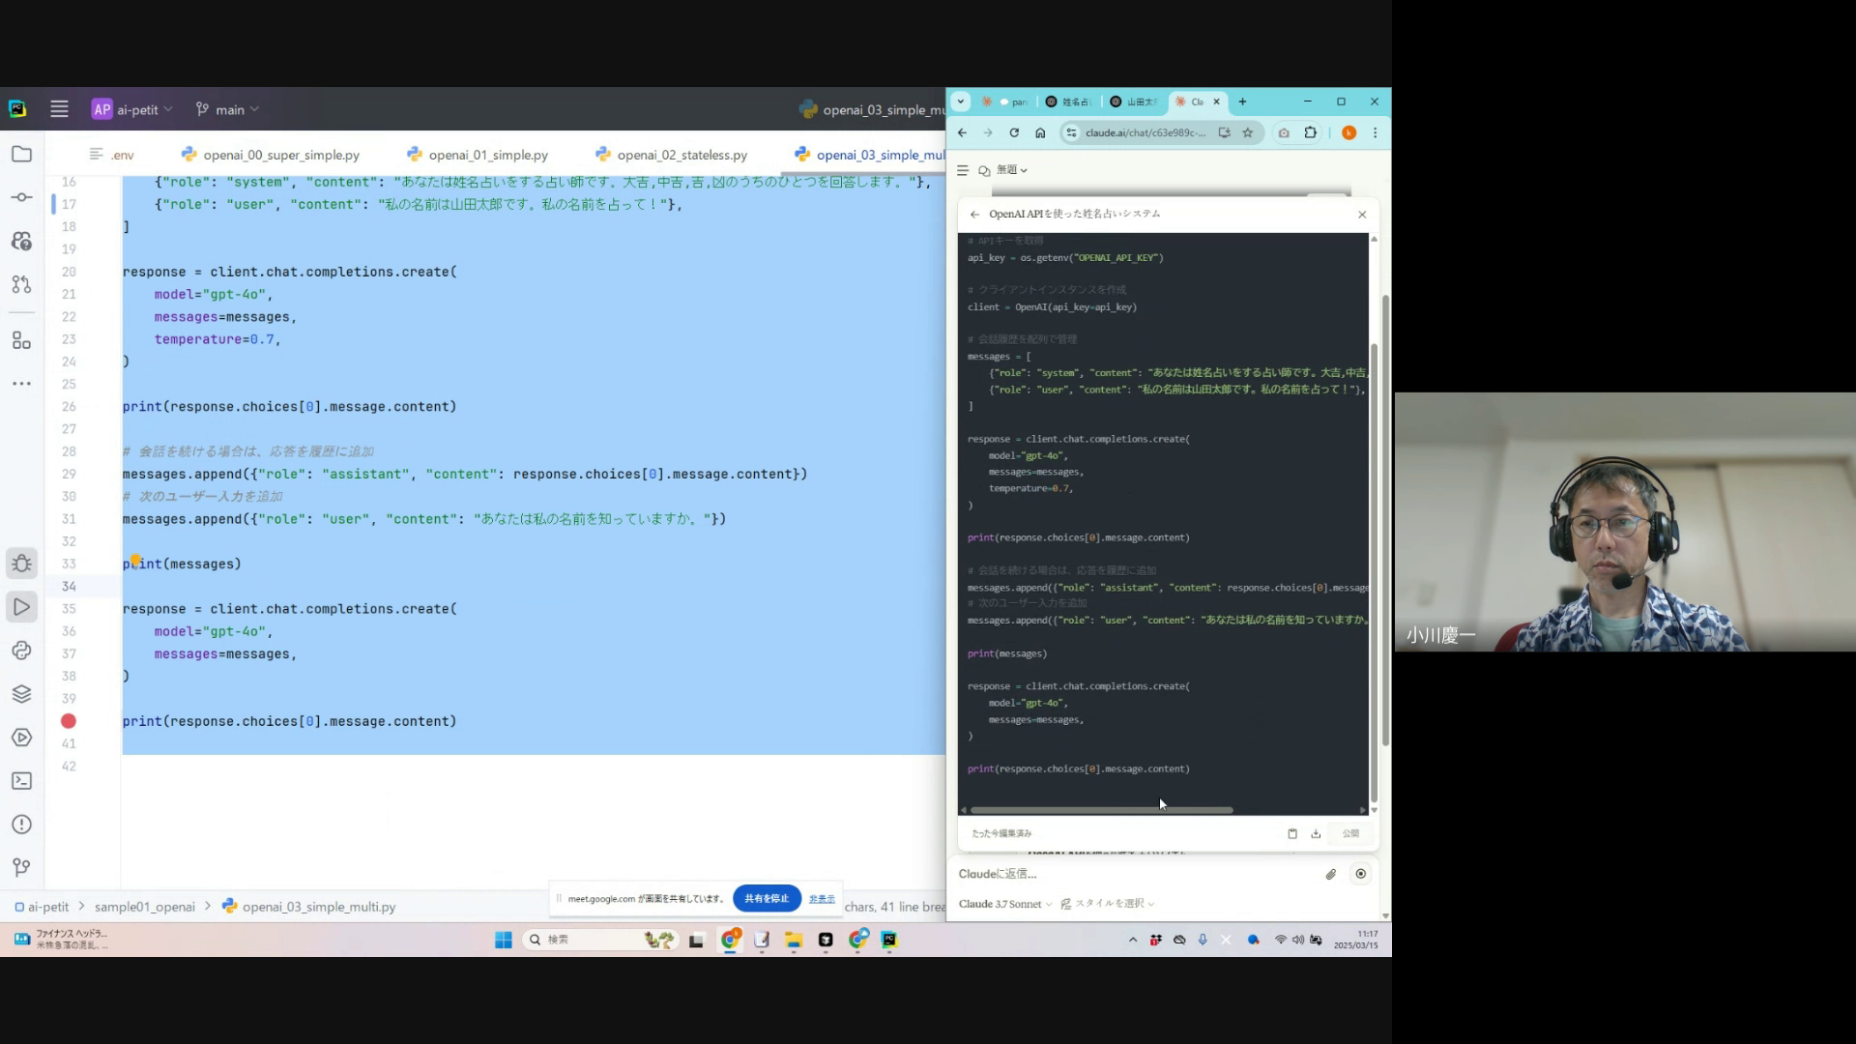
Task: Download the artifact code file
Action: coord(1316,833)
